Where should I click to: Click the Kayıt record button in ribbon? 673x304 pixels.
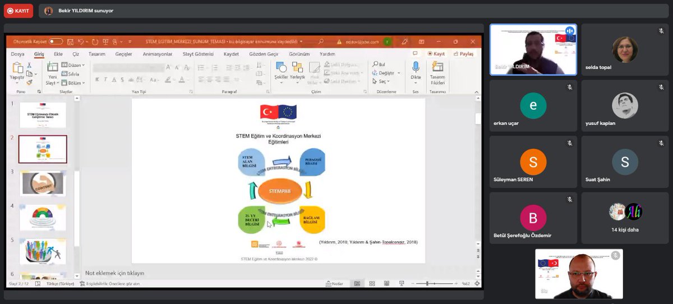[x=436, y=54]
